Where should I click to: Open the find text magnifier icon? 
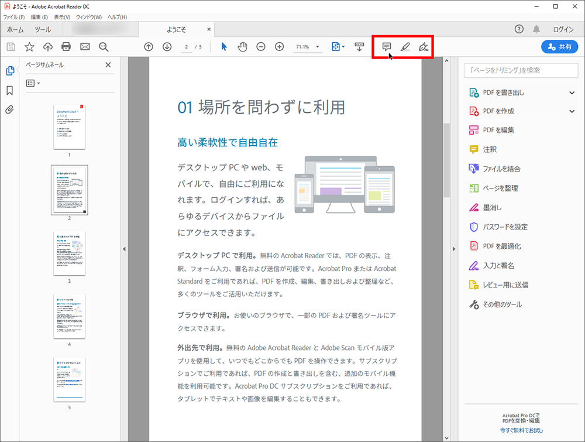[x=104, y=47]
